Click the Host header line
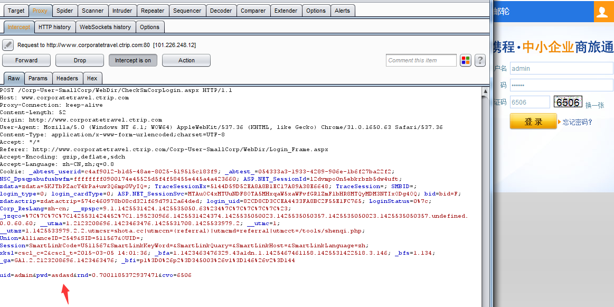 coord(64,98)
